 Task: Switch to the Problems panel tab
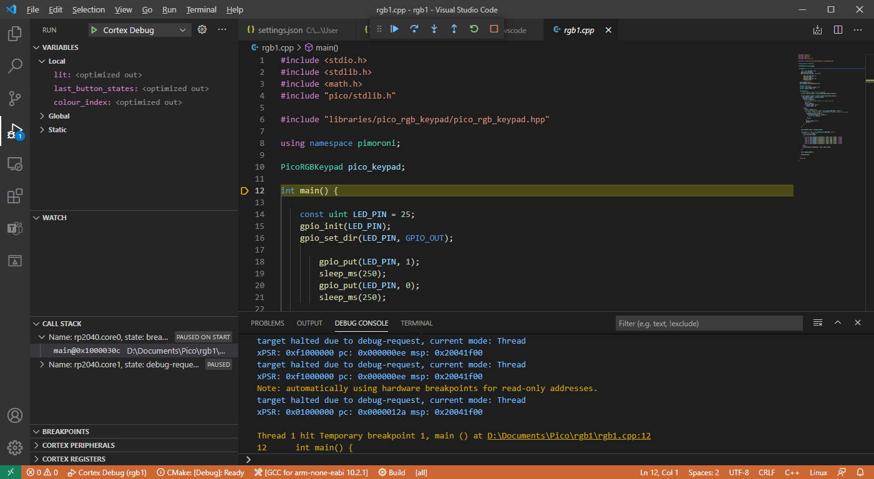[267, 323]
